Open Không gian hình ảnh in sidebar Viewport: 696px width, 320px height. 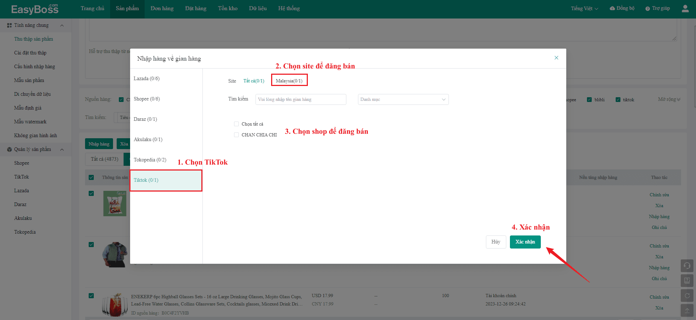(x=36, y=136)
